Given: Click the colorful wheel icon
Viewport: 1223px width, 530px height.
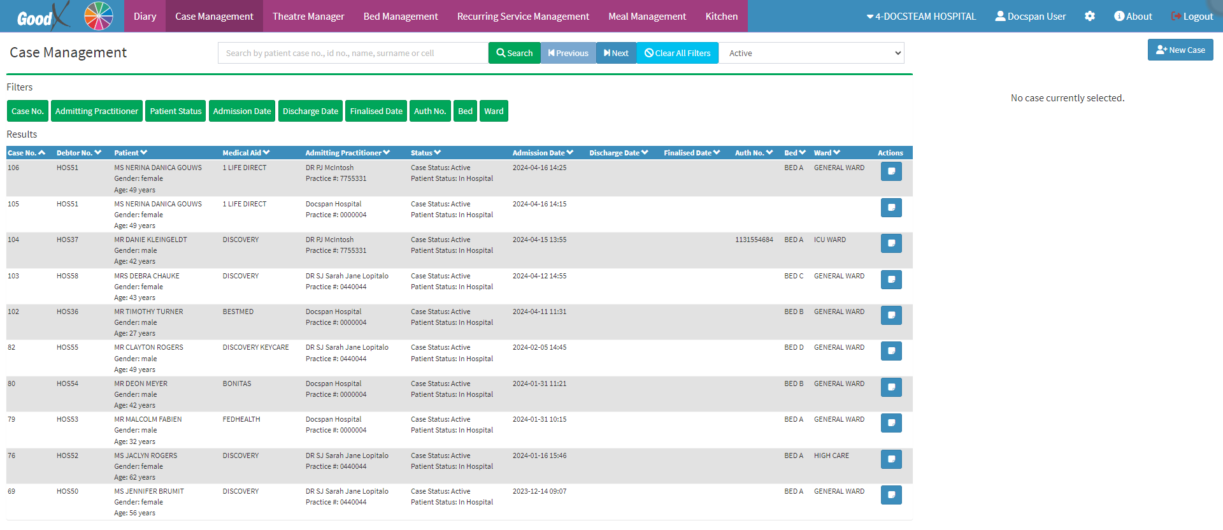Looking at the screenshot, I should [99, 16].
